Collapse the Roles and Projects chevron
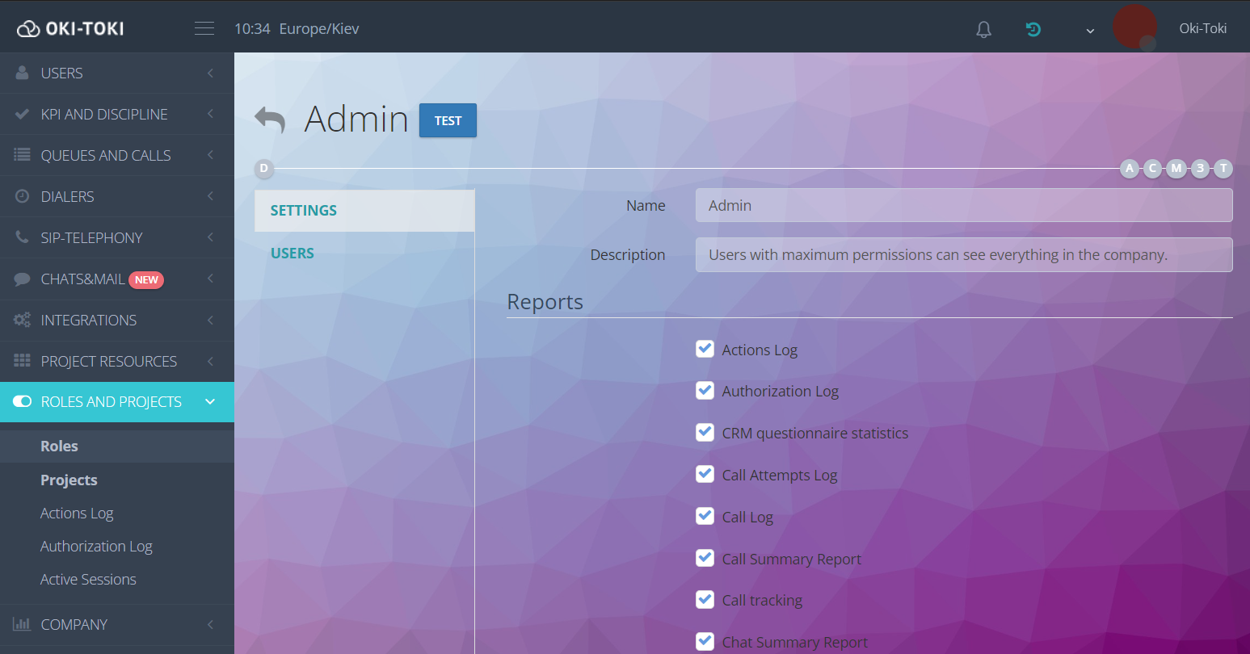1250x654 pixels. 210,401
